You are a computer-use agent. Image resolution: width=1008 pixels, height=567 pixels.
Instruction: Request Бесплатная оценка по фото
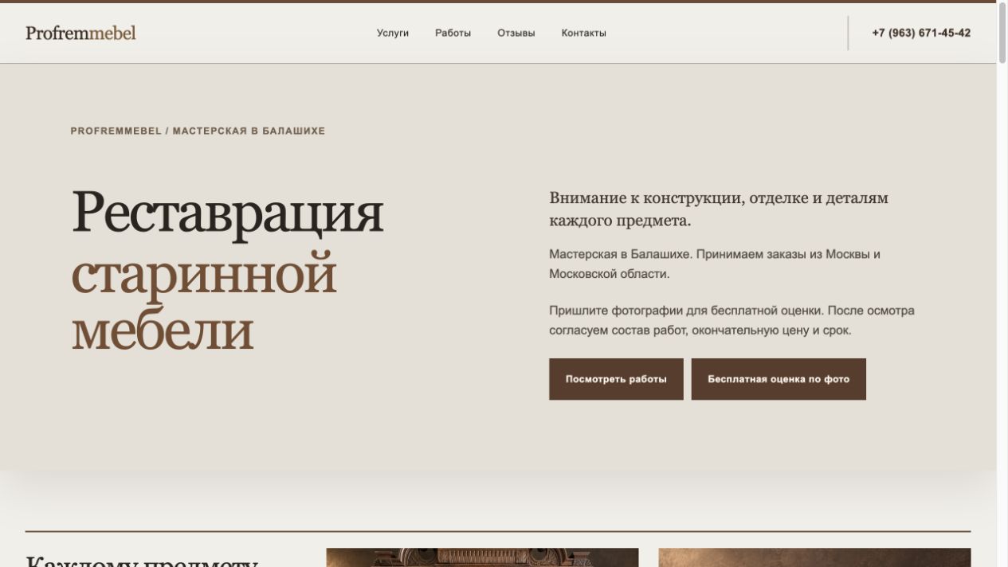[x=779, y=379]
